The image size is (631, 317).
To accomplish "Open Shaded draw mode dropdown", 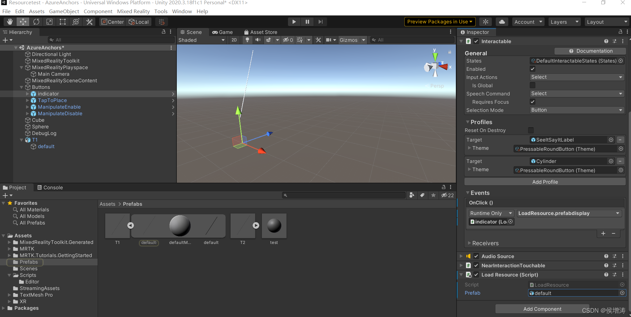I will pos(202,40).
